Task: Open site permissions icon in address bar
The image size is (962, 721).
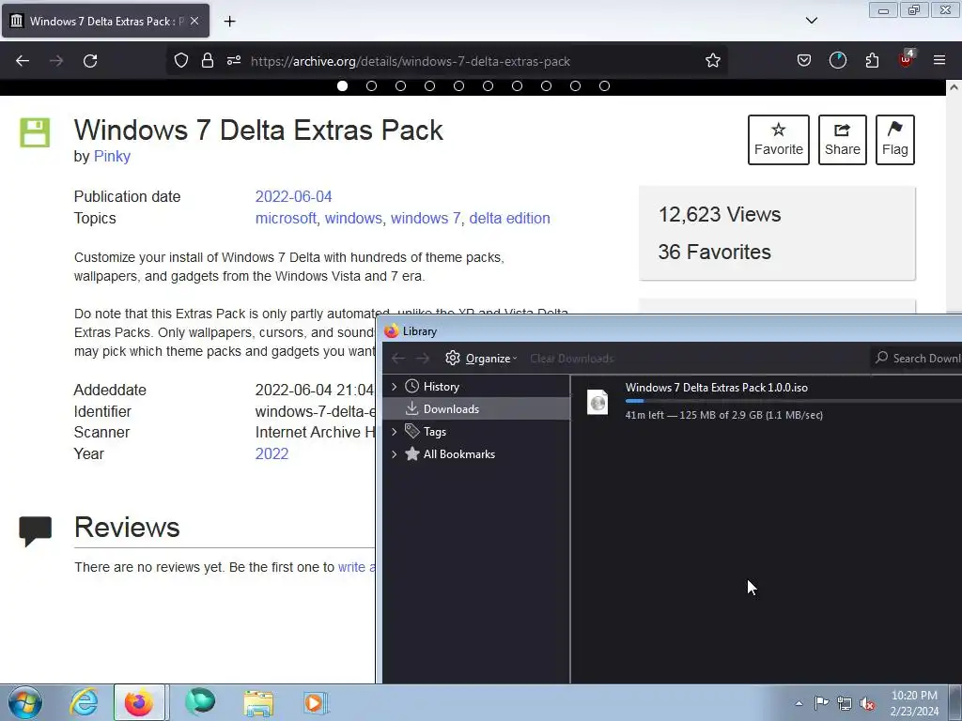Action: [234, 61]
